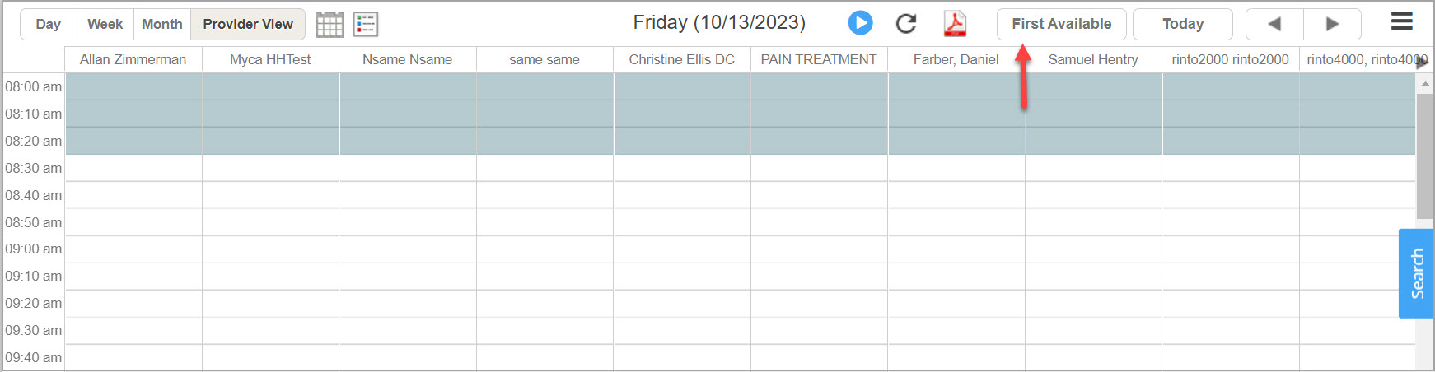Switch to Day view tab
Viewport: 1435px width, 372px height.
click(x=49, y=24)
